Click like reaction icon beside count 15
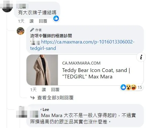 point(123,87)
